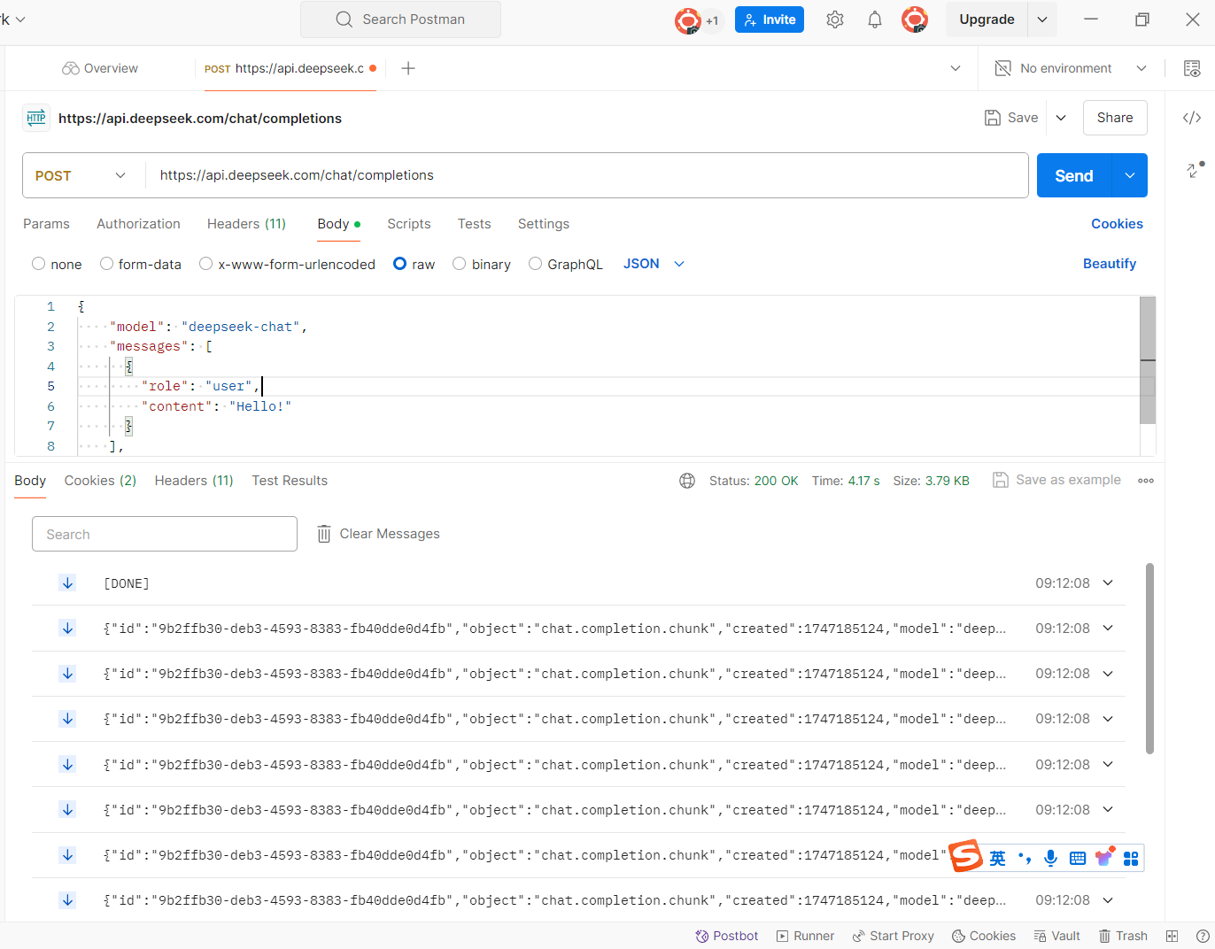This screenshot has height=949, width=1215.
Task: Click Beautify to format JSON
Action: [1110, 264]
